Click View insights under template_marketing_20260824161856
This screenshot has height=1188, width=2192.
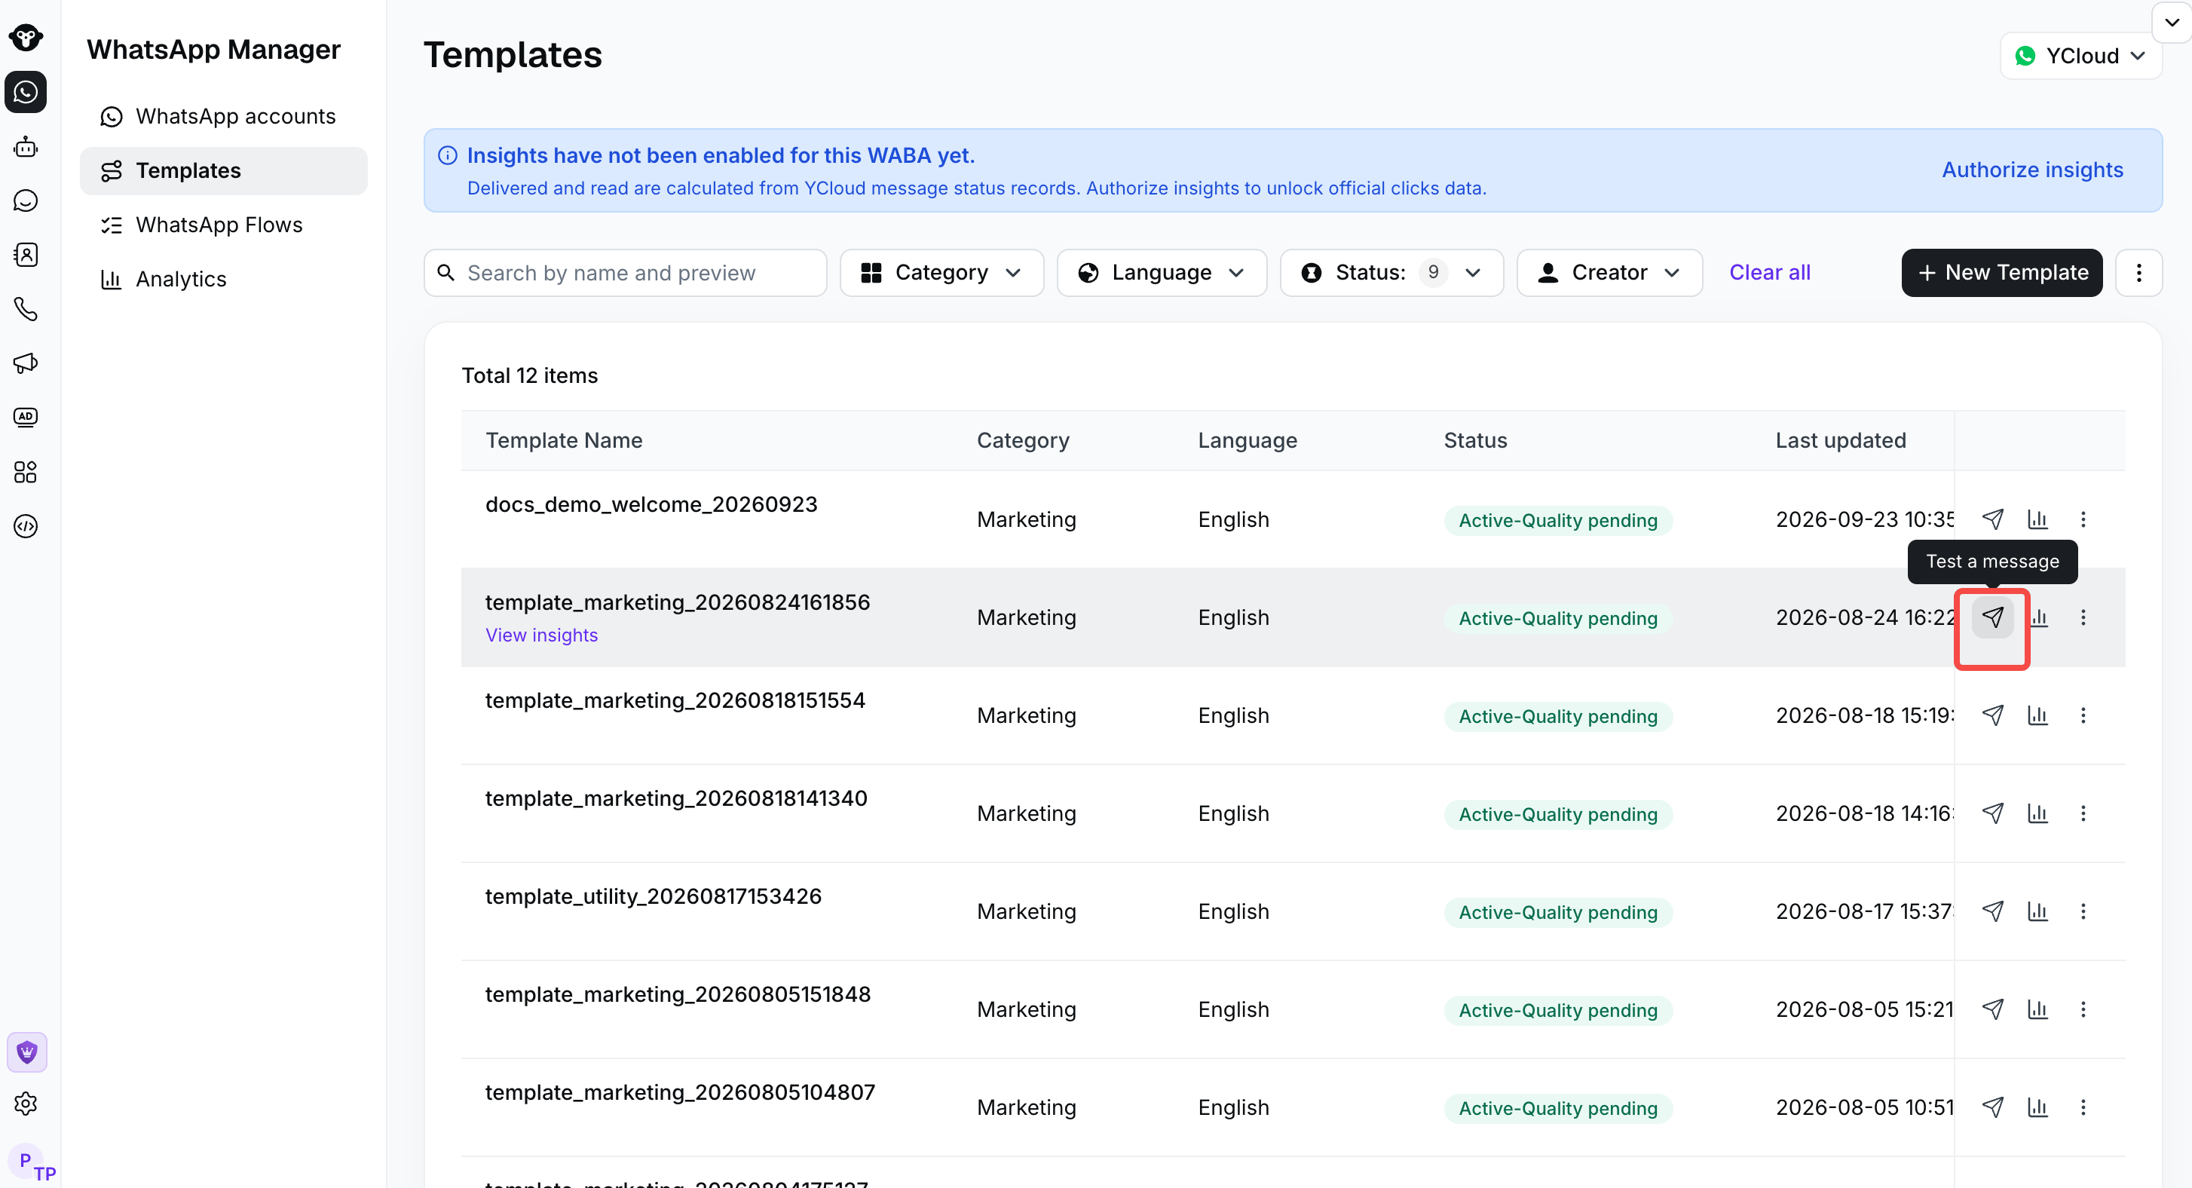[541, 635]
